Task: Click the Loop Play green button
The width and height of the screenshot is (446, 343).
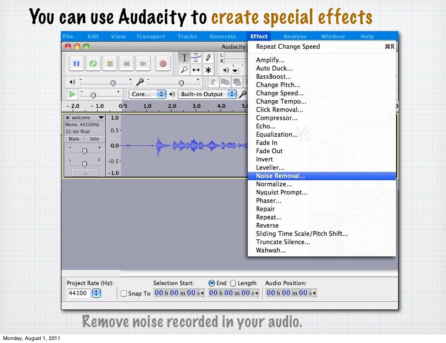Action: [x=93, y=64]
